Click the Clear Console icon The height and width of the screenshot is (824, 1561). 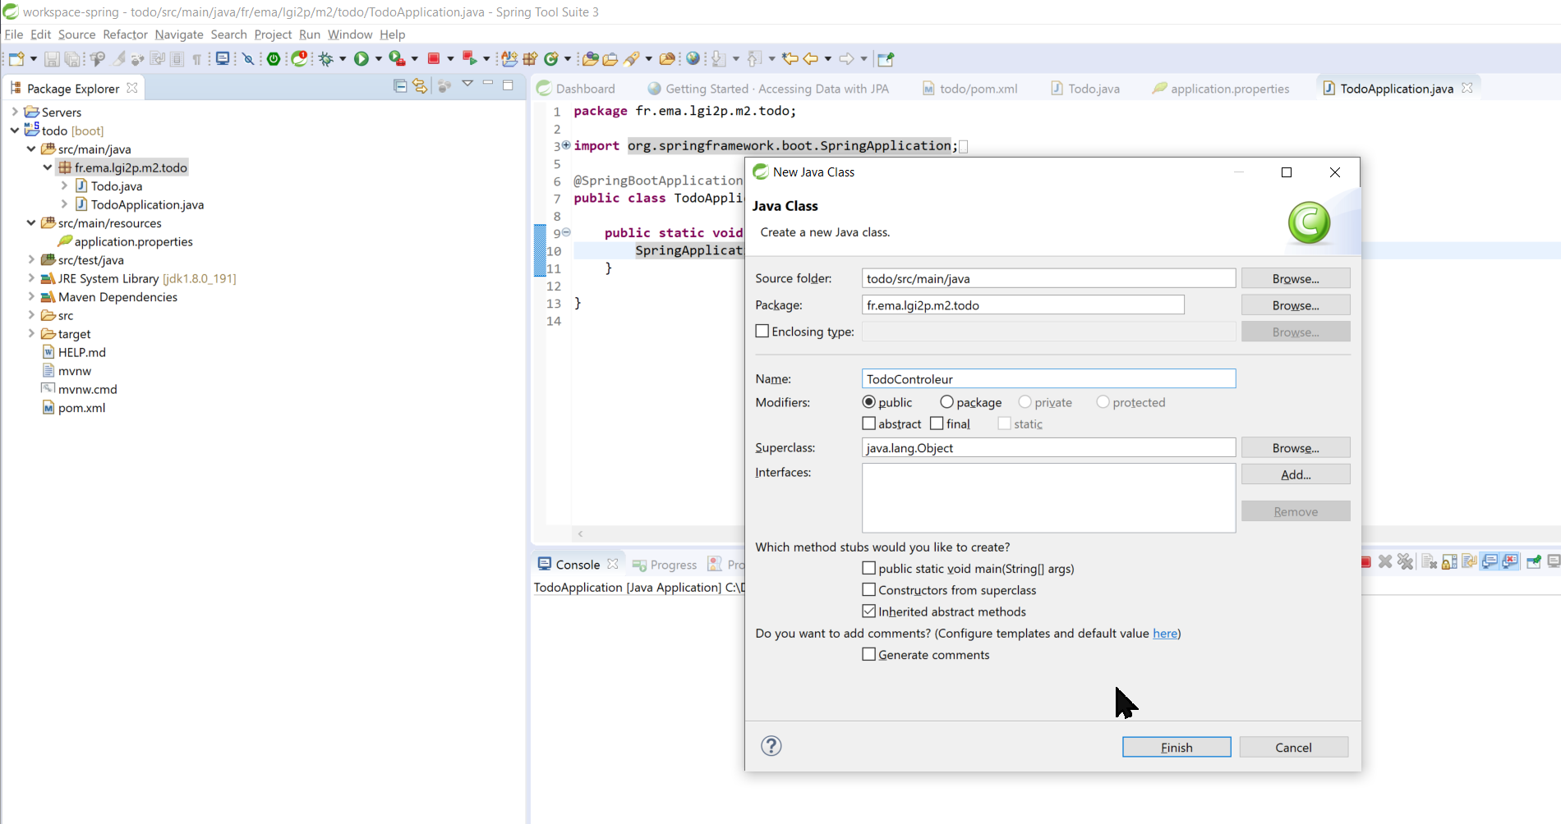(x=1429, y=562)
